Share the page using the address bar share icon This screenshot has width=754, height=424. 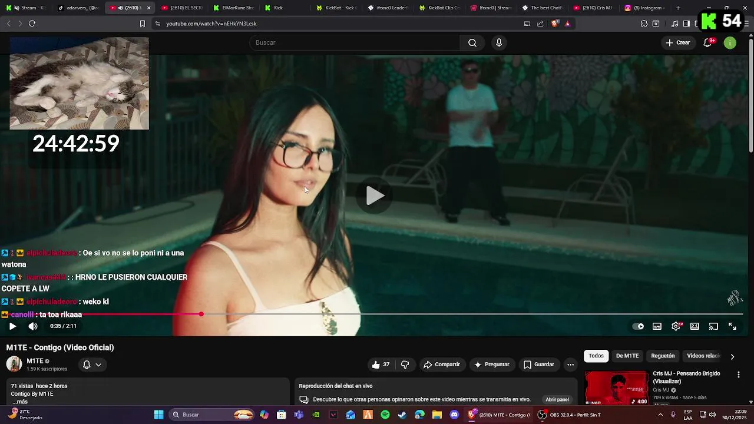pyautogui.click(x=540, y=24)
